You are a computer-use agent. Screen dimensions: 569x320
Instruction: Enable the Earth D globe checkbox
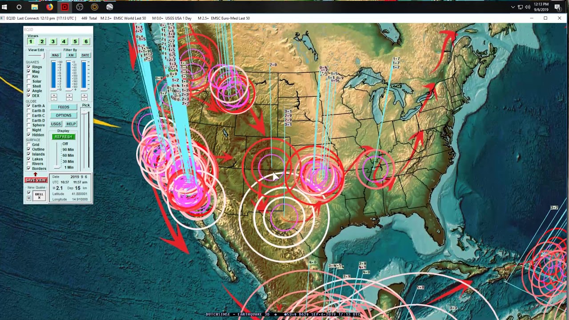[x=28, y=120]
